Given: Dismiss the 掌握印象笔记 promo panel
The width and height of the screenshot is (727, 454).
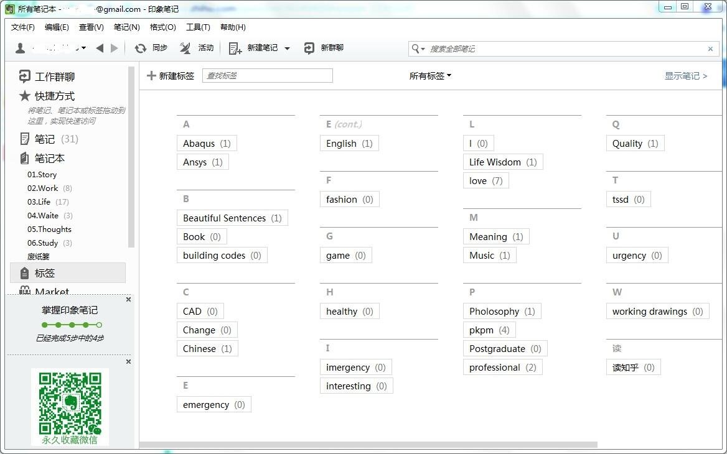Looking at the screenshot, I should coord(128,299).
